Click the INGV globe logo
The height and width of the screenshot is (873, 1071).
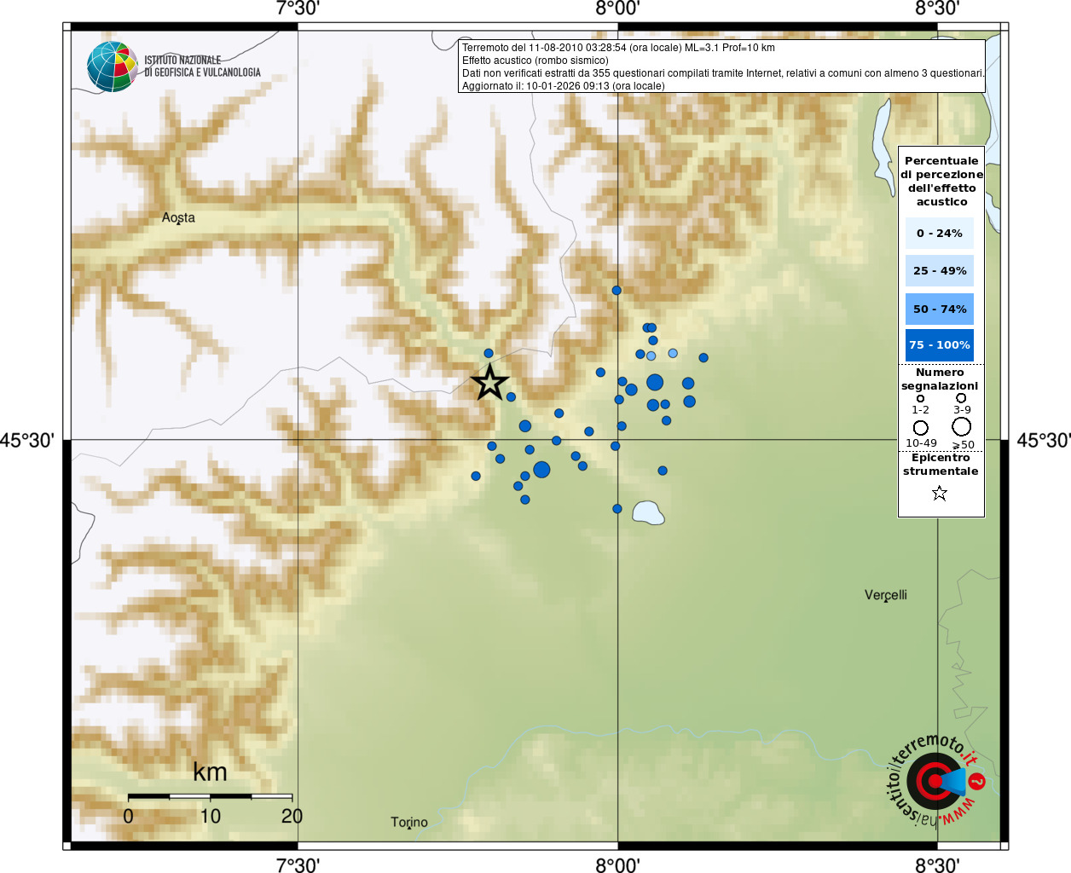(113, 66)
